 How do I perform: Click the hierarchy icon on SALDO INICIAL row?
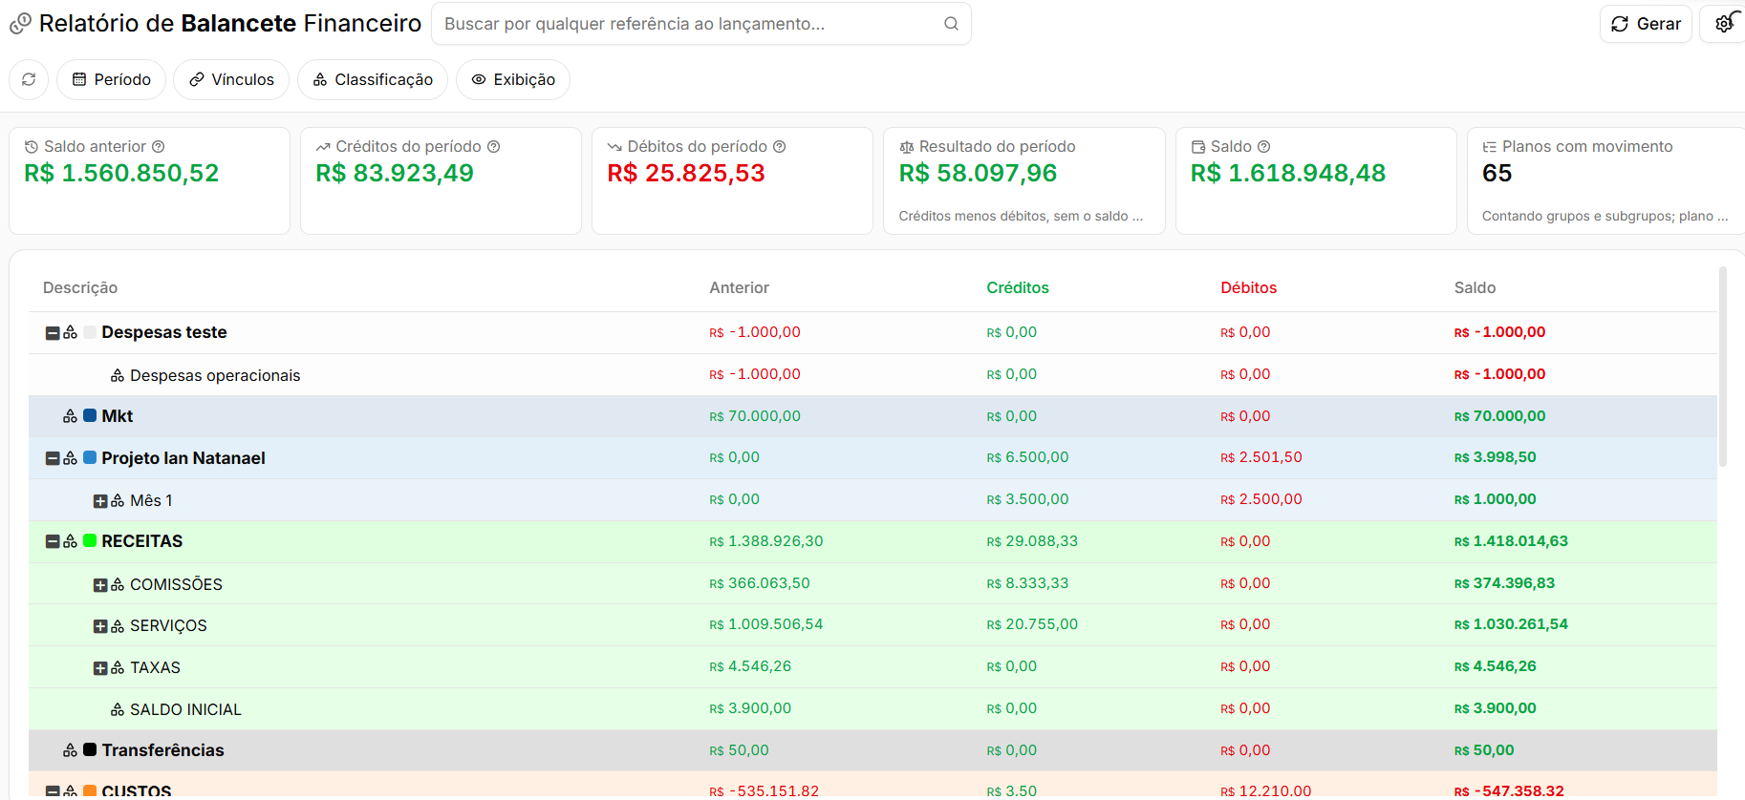[x=118, y=709]
